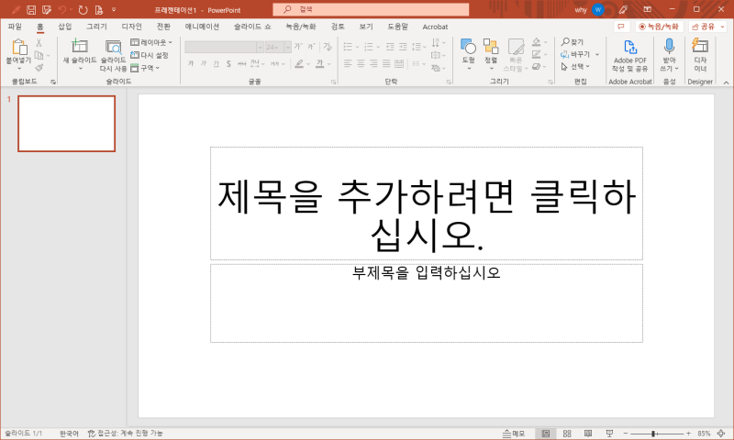Click the Cut scissors icon
The height and width of the screenshot is (440, 734).
pos(39,43)
